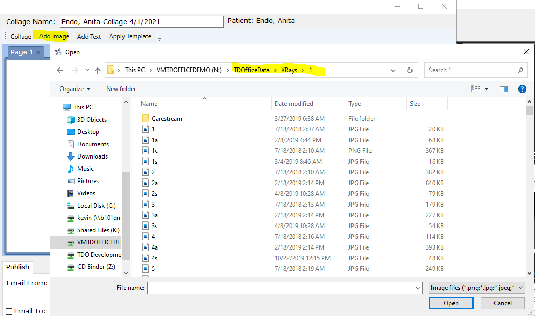Open the file type filter dropdown

click(x=477, y=288)
